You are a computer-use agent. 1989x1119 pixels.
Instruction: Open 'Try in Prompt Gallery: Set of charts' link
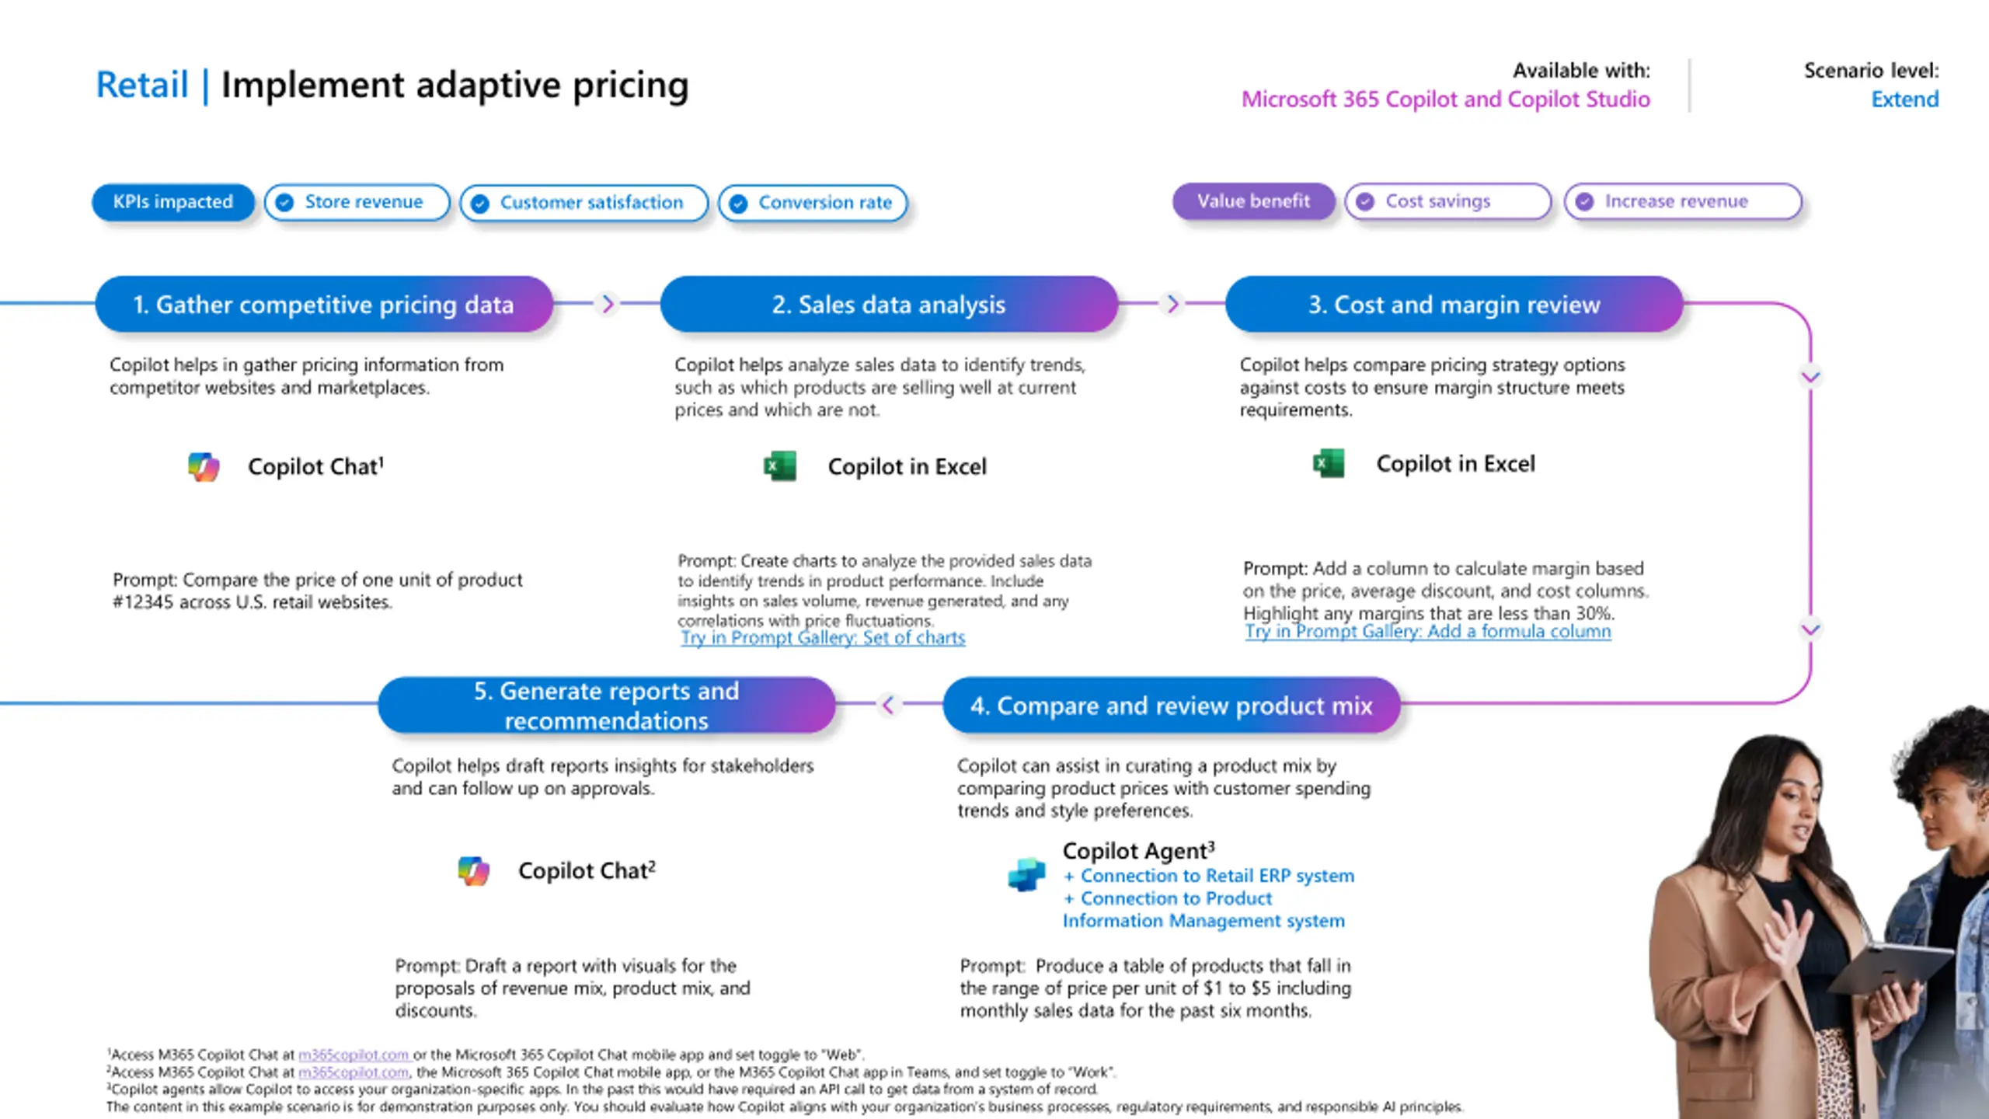pyautogui.click(x=823, y=638)
